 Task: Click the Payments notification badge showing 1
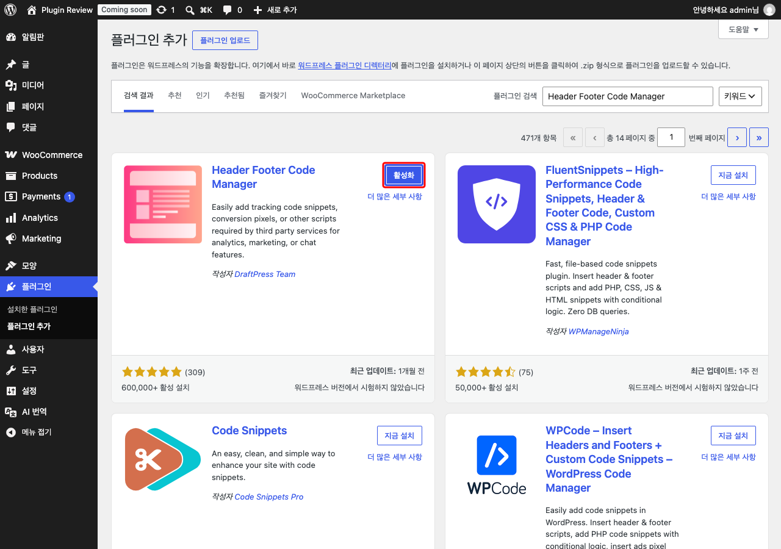coord(70,196)
